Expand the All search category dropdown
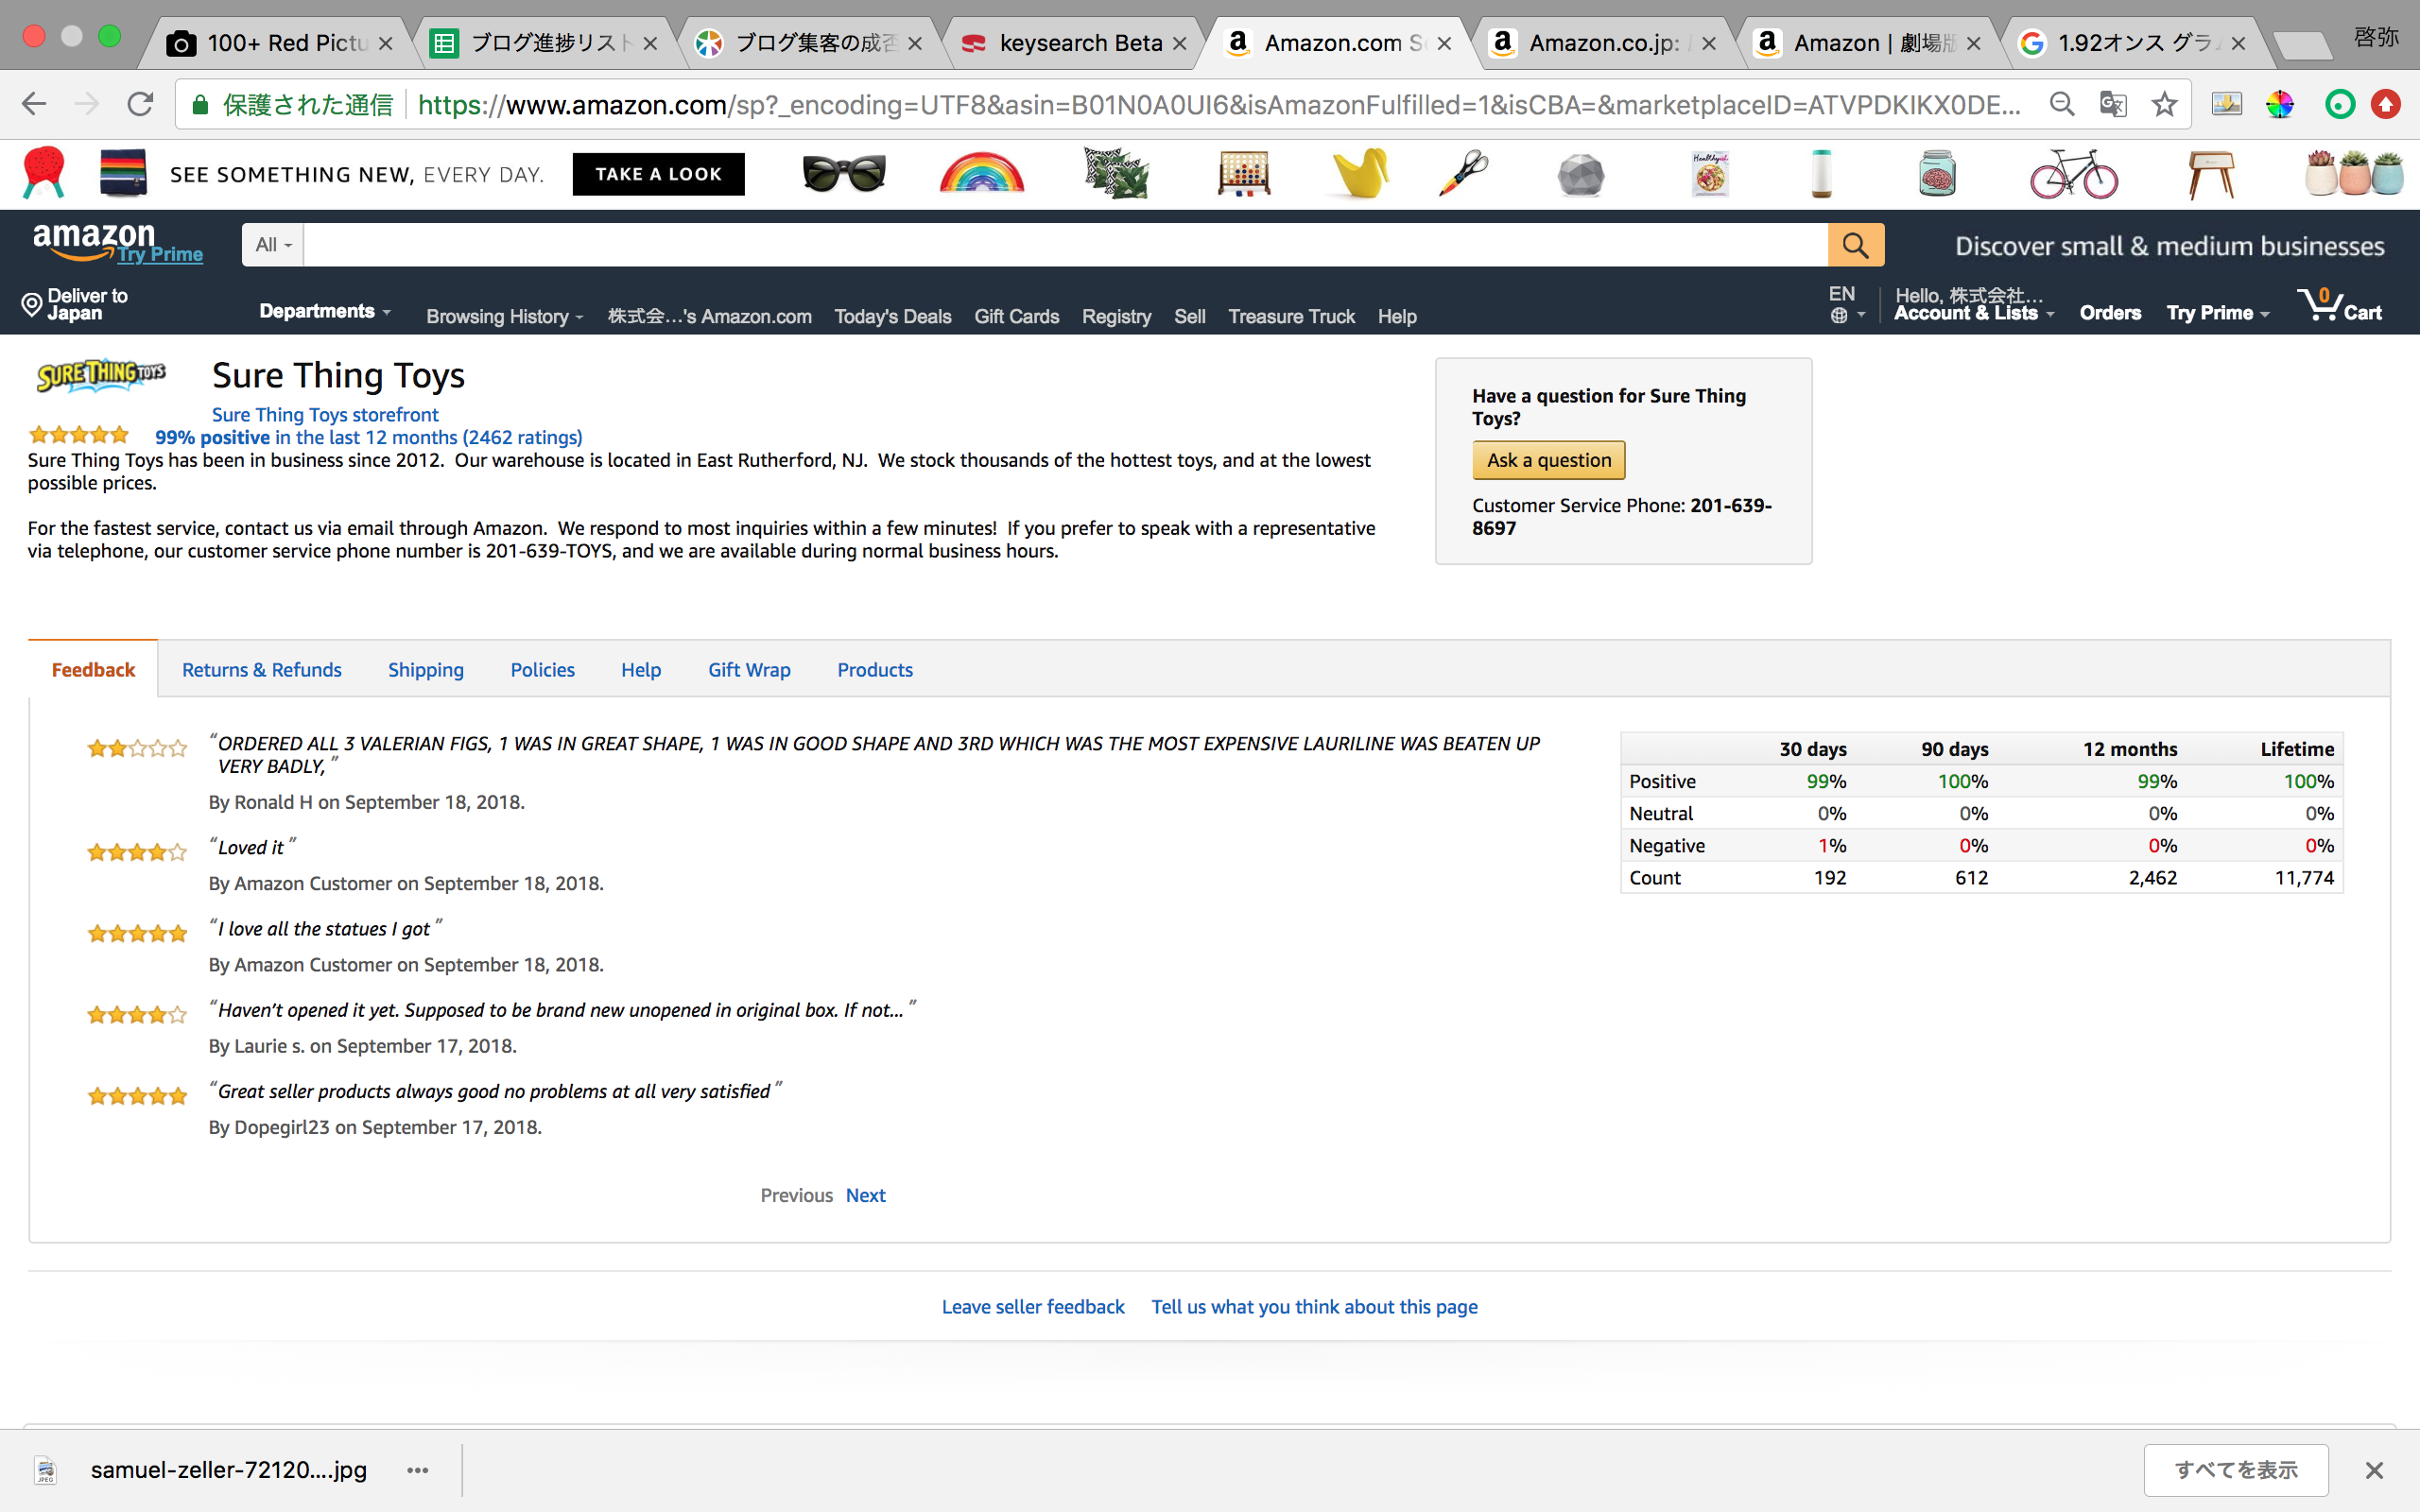This screenshot has width=2420, height=1512. point(273,245)
